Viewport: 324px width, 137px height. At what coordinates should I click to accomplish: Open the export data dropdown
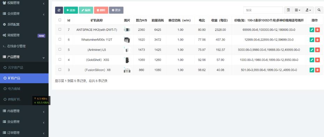[x=308, y=10]
